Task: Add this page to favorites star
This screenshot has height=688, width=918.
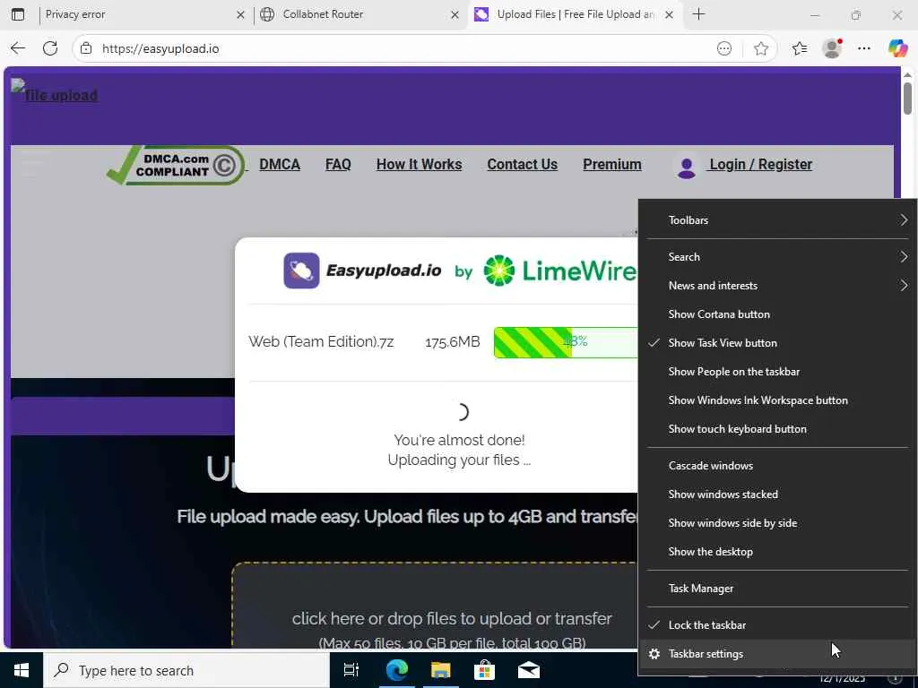Action: pos(760,48)
